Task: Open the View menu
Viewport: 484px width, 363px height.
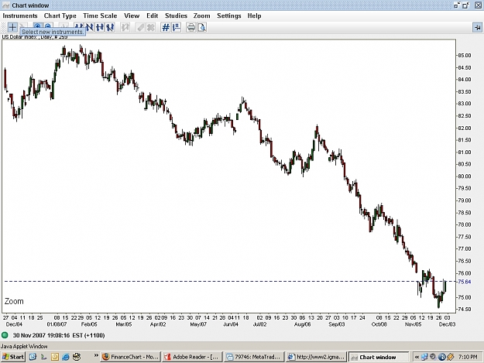Action: tap(132, 15)
